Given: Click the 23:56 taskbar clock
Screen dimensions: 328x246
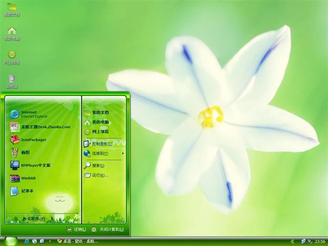Looking at the screenshot, I should click(x=320, y=241).
